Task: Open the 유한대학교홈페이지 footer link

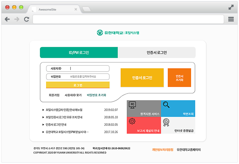Action: click(x=189, y=150)
